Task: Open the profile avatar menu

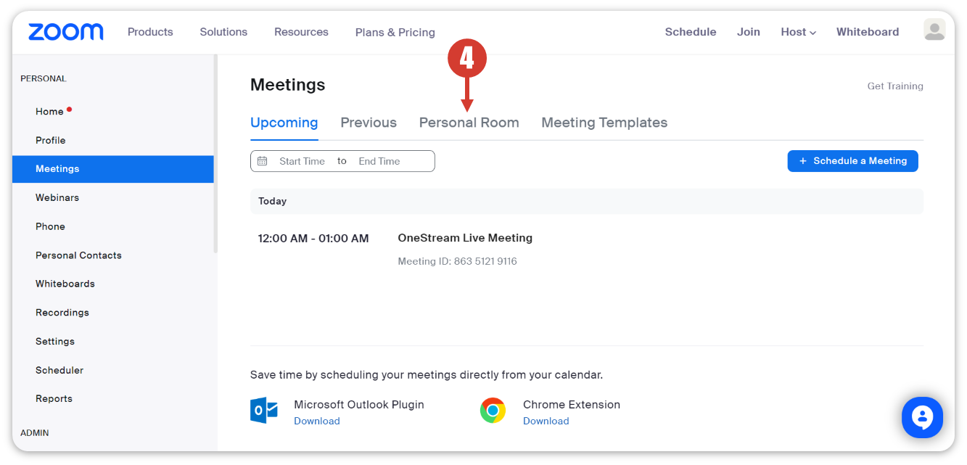Action: point(934,30)
